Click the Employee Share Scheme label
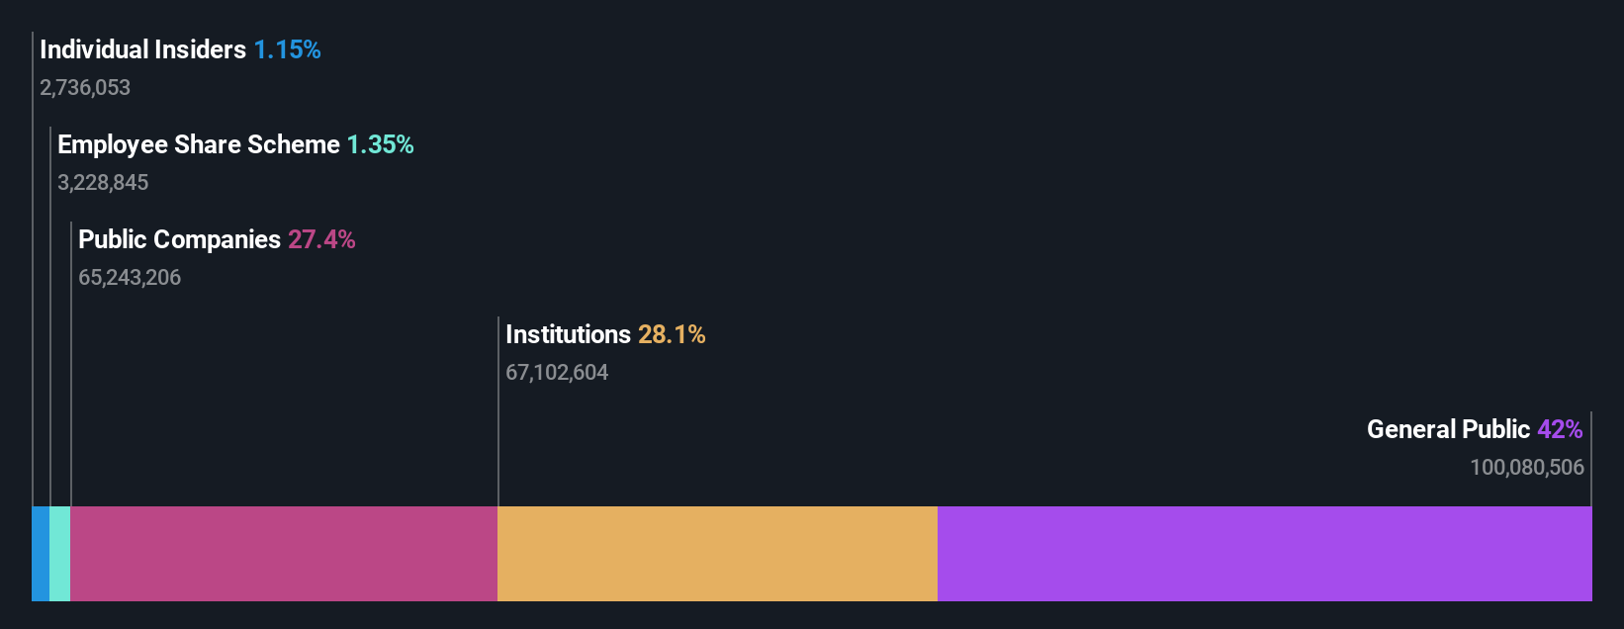This screenshot has height=629, width=1624. 199,144
